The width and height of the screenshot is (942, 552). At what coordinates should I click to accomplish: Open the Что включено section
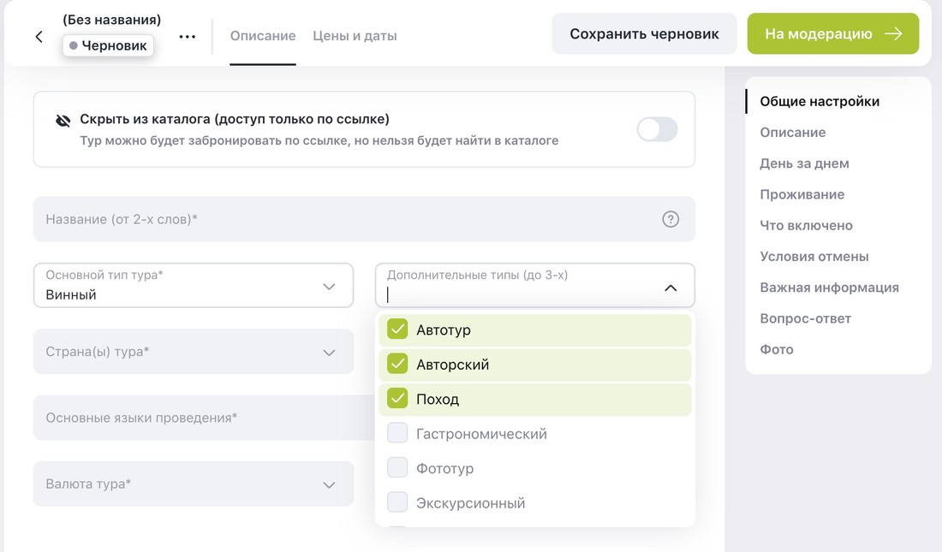(x=806, y=225)
